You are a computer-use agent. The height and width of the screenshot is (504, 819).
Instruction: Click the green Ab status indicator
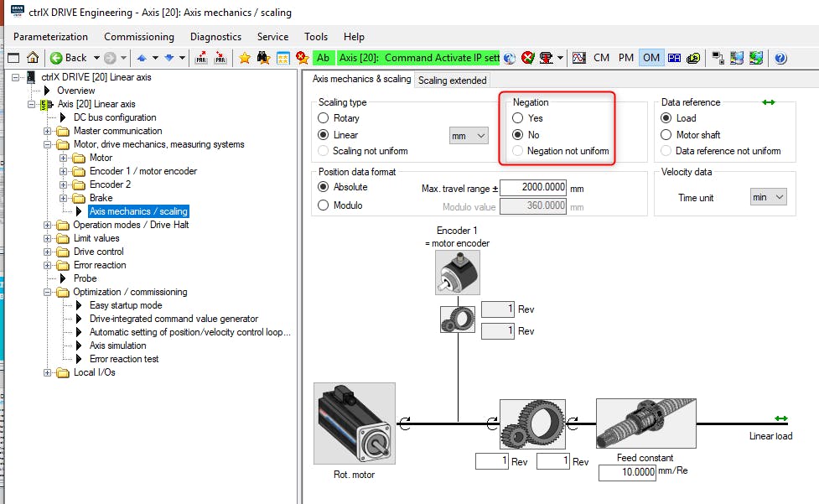[323, 58]
